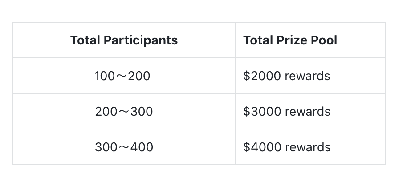Click "rewards" in the $4000 row
The height and width of the screenshot is (178, 407).
[x=308, y=147]
